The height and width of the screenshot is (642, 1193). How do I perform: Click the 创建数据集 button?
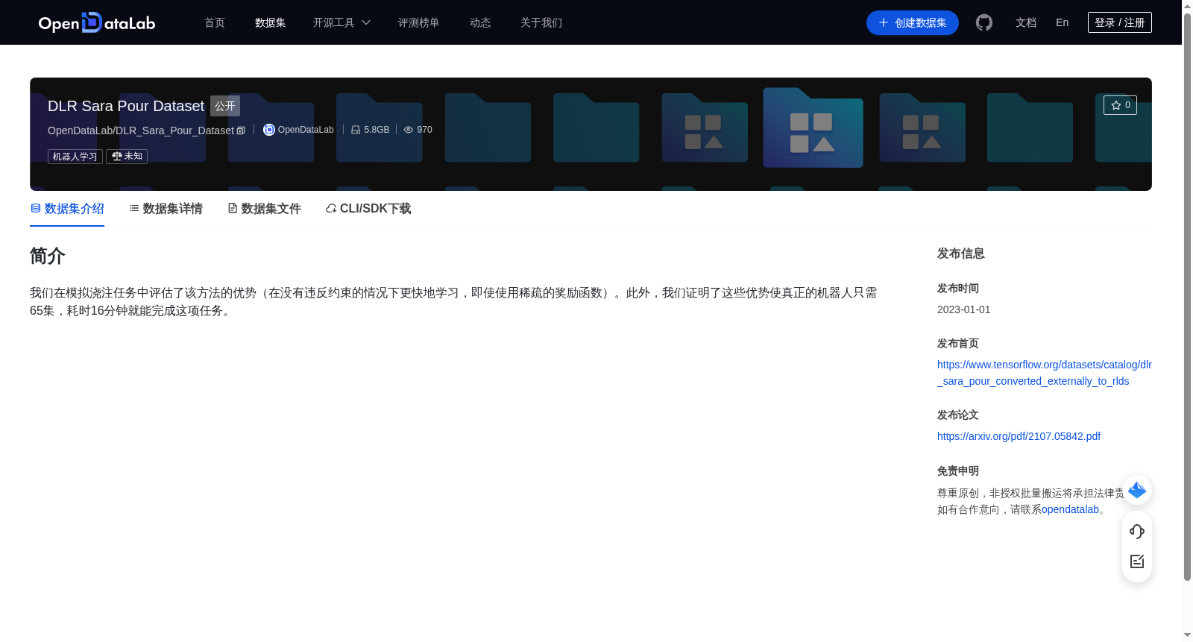click(912, 23)
